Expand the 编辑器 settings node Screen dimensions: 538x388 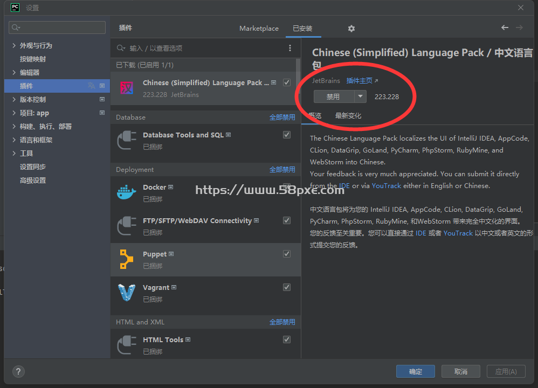(14, 72)
